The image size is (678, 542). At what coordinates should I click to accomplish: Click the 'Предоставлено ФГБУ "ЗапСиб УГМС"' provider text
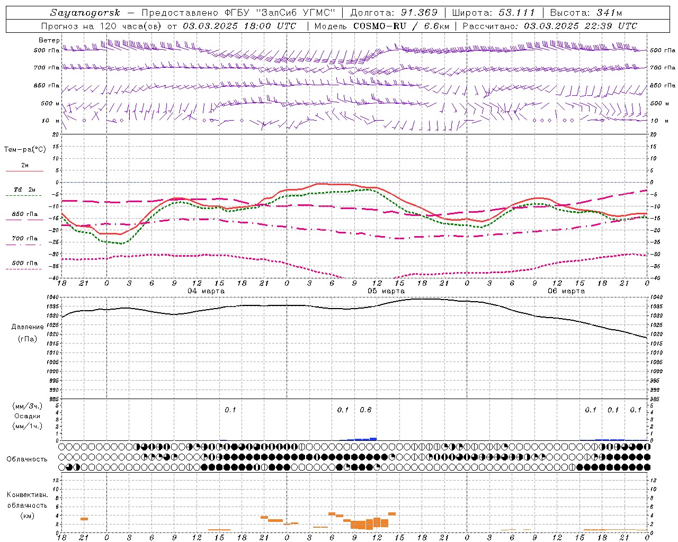pos(239,13)
